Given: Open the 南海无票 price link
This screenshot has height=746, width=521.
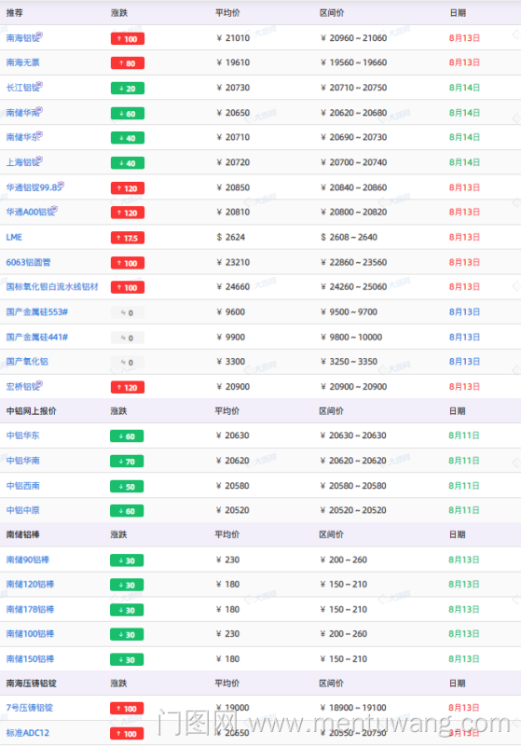Looking at the screenshot, I should [22, 62].
